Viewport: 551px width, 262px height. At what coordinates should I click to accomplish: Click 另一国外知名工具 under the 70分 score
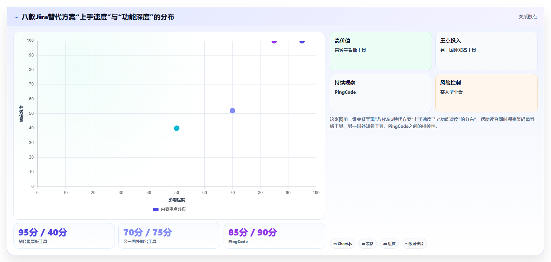tap(140, 242)
